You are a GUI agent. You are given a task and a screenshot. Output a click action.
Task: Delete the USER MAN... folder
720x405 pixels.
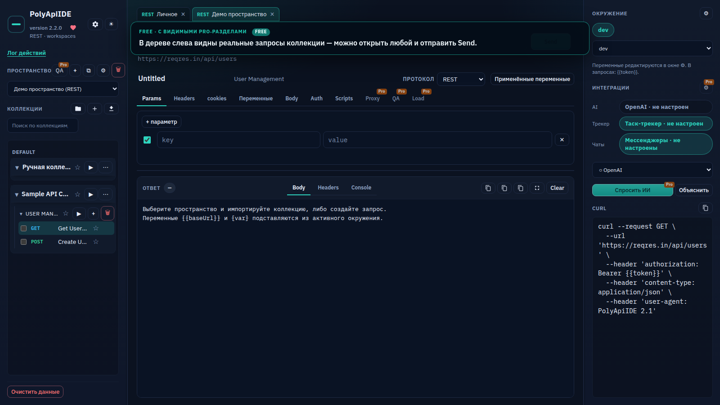(x=108, y=213)
